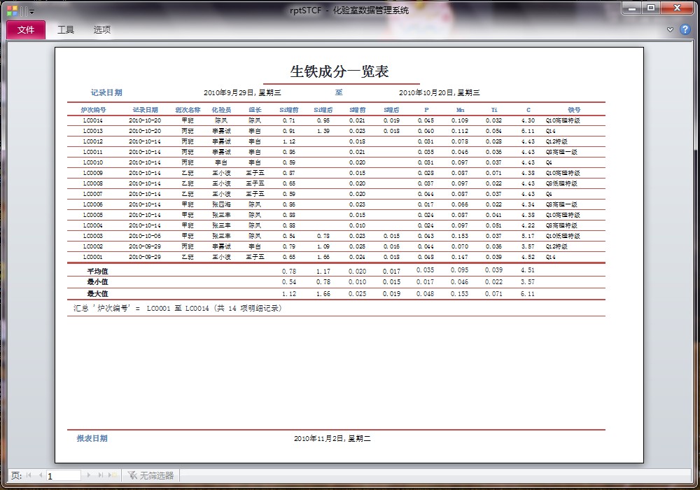Click the 化验员 column header
The width and height of the screenshot is (700, 490).
pos(221,110)
